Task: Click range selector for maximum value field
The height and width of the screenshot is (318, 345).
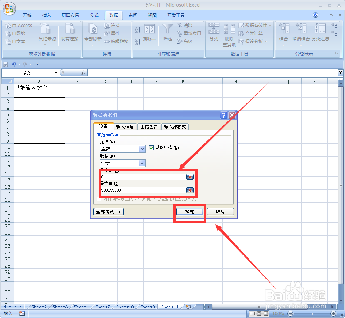Action: click(x=190, y=190)
